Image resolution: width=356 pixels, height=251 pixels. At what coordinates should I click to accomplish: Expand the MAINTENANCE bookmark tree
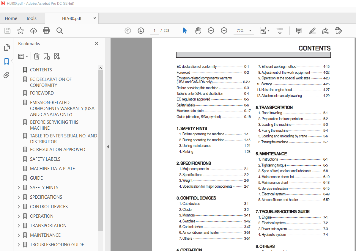(x=19, y=235)
